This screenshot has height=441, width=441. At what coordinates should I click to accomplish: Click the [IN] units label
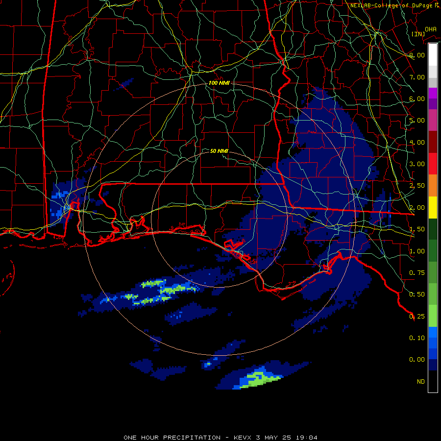tap(418, 34)
